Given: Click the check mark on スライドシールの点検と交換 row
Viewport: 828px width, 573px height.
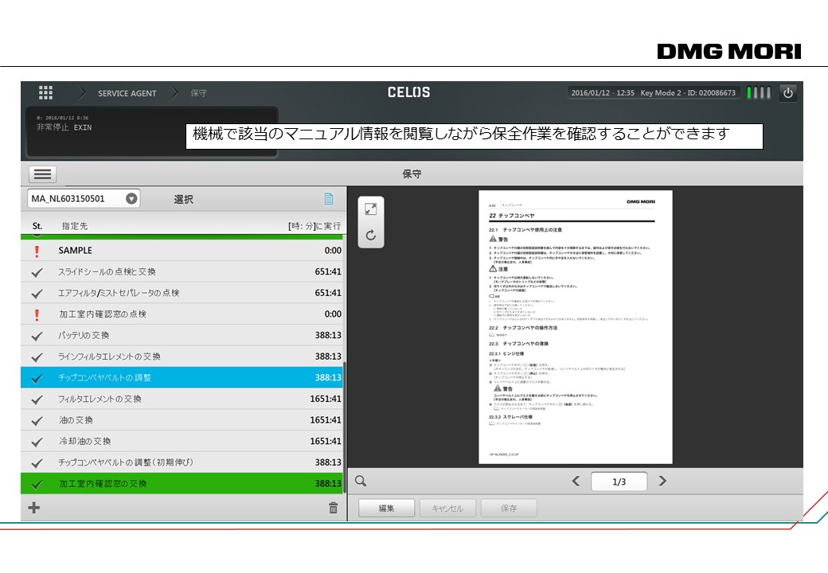Looking at the screenshot, I should (37, 272).
